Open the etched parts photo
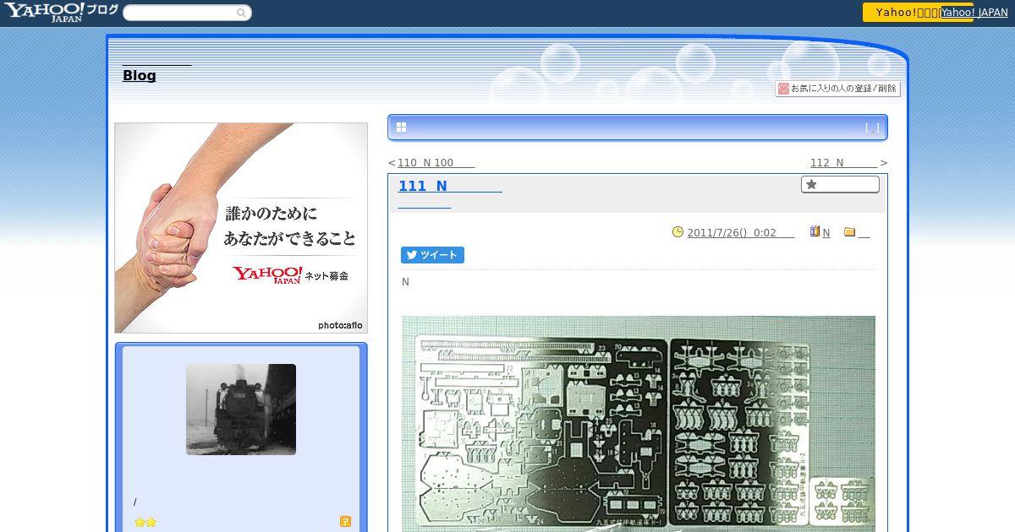This screenshot has width=1015, height=532. 639,424
